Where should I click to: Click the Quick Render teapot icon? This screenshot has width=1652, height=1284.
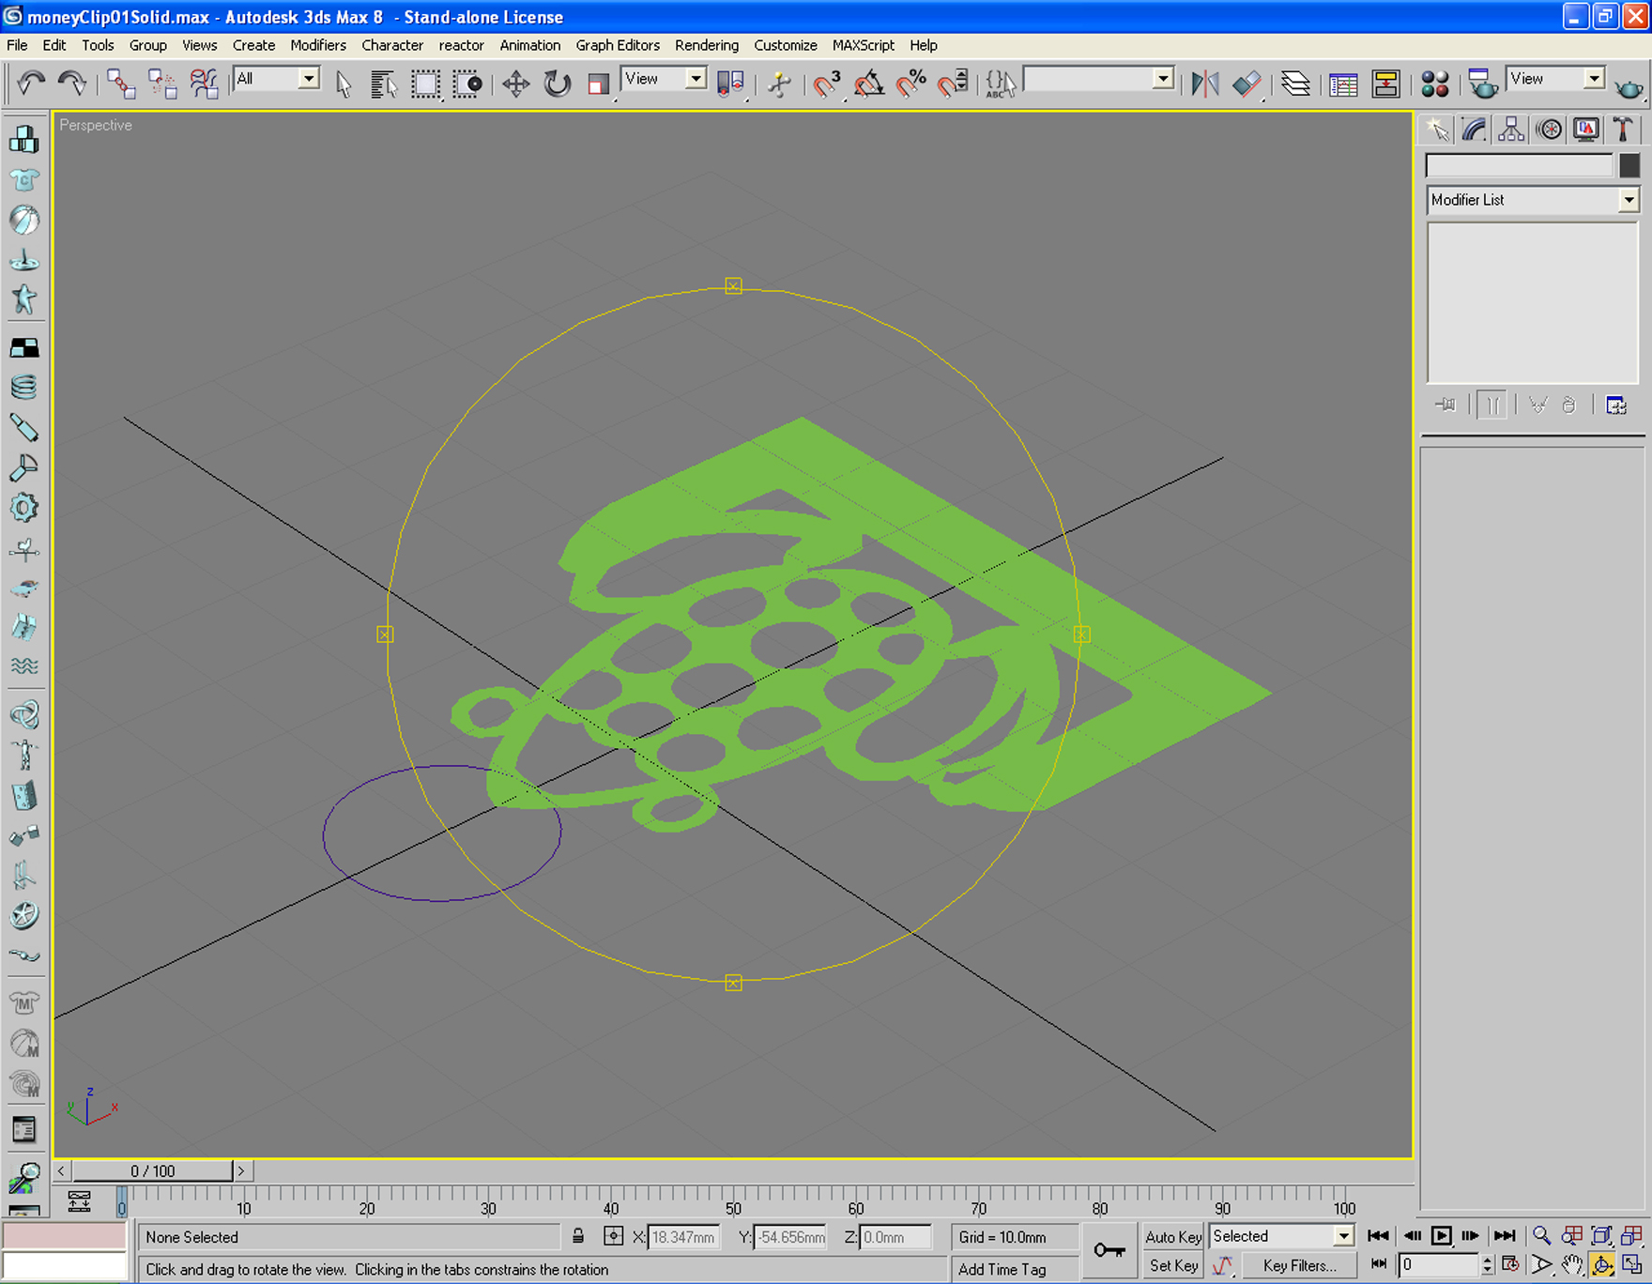tap(1629, 86)
